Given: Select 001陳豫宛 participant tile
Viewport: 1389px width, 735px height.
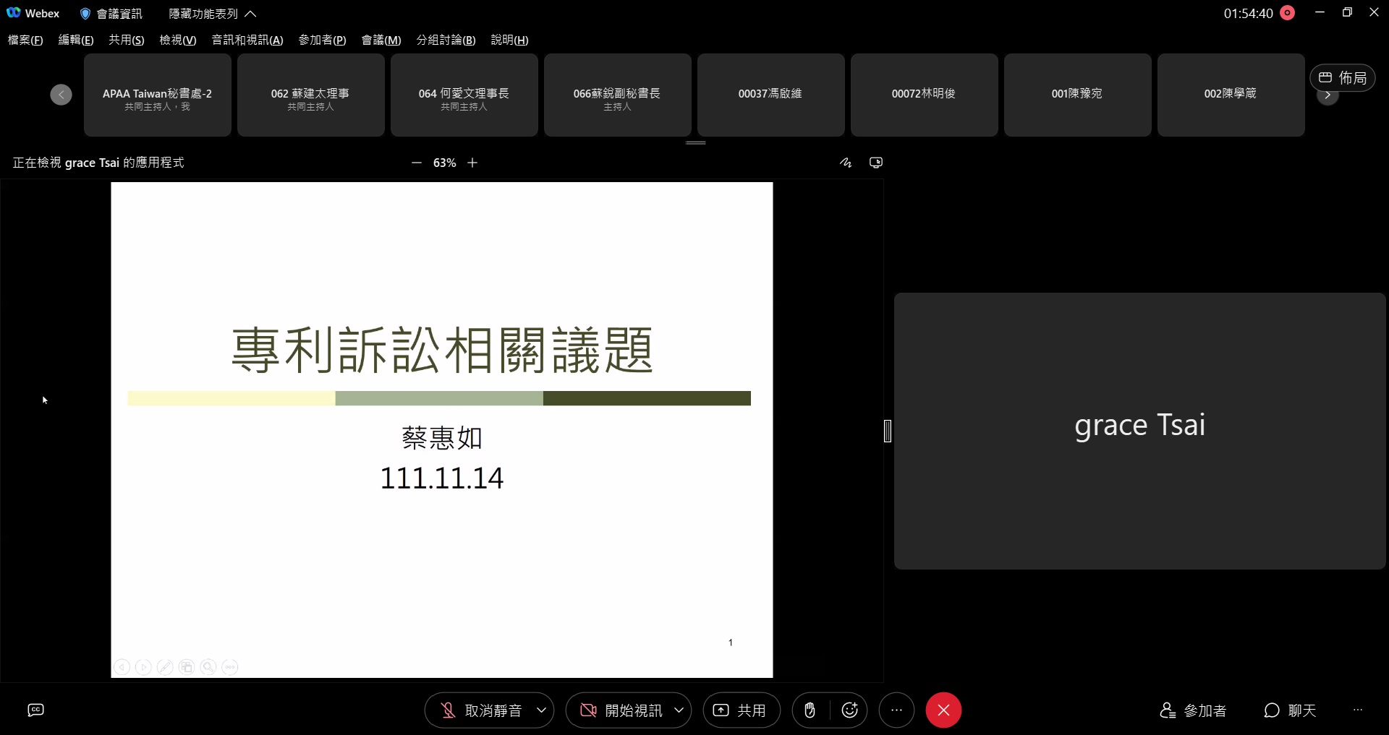Looking at the screenshot, I should (x=1077, y=95).
